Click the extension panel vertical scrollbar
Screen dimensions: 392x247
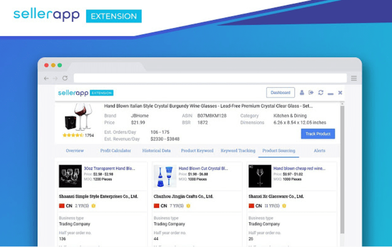pos(342,170)
